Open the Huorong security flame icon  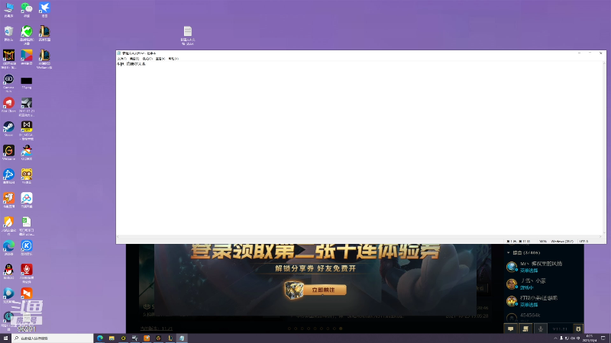[8, 226]
